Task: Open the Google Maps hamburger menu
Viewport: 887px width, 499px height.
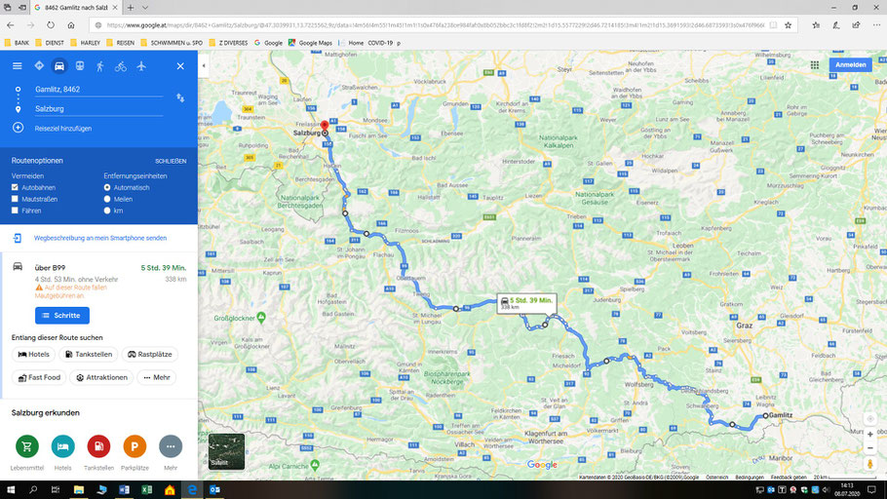Action: (x=18, y=66)
